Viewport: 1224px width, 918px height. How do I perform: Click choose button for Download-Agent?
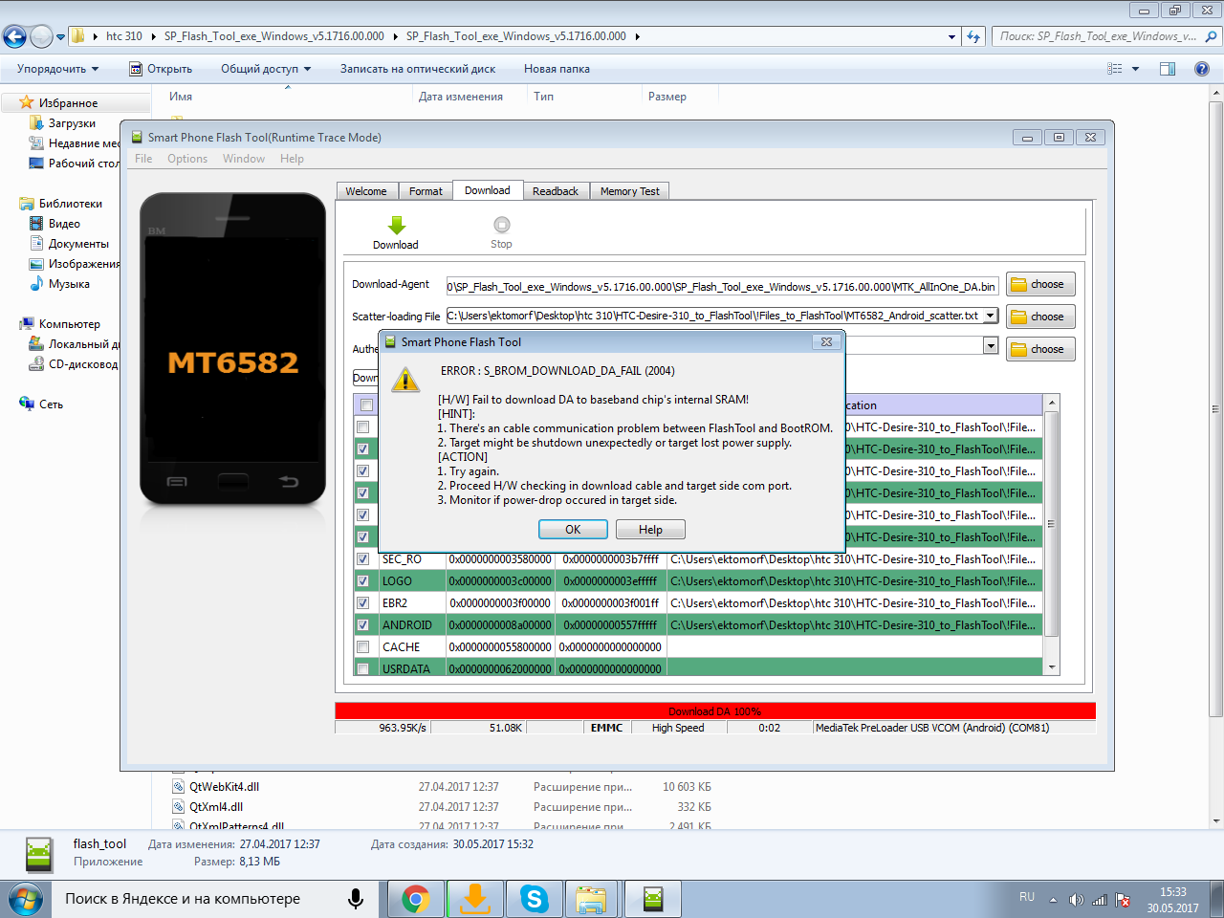pyautogui.click(x=1039, y=284)
